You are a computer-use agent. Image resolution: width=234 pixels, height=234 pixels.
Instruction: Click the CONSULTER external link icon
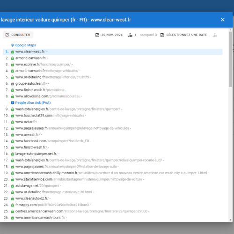pyautogui.click(x=7, y=35)
